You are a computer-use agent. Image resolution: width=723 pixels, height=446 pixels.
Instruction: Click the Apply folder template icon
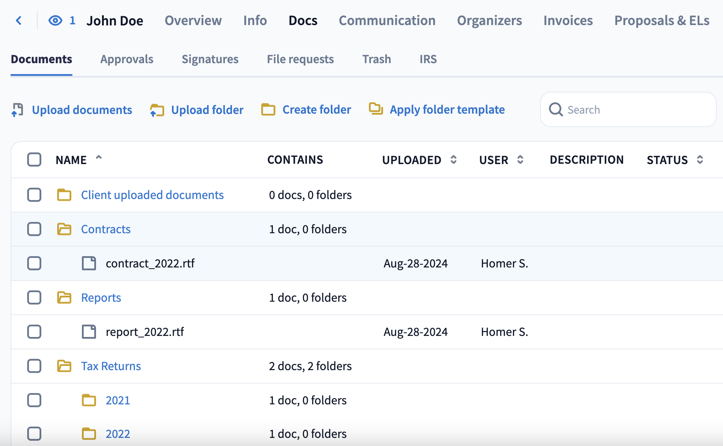tap(376, 109)
